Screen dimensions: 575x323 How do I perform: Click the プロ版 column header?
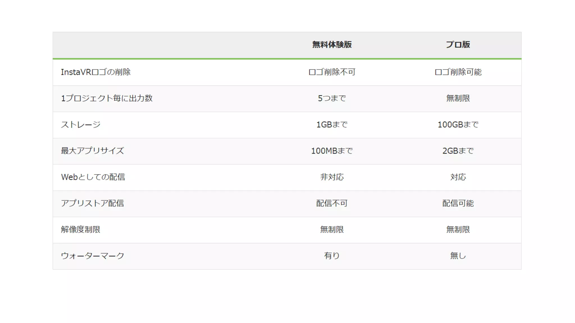point(458,45)
